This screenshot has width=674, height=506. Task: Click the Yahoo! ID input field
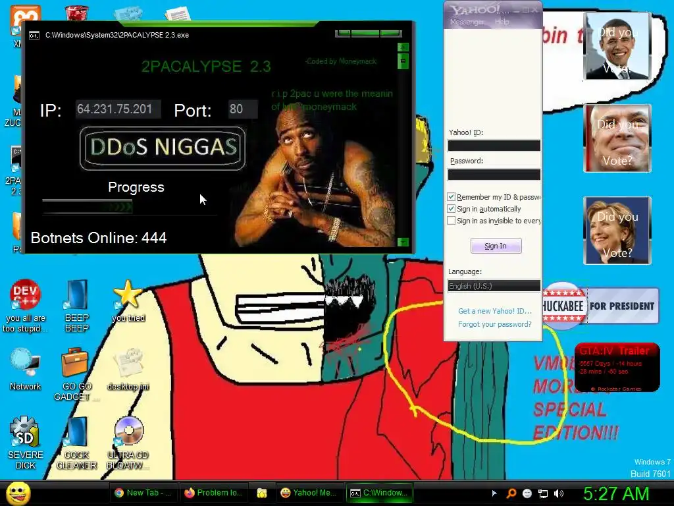click(x=494, y=146)
